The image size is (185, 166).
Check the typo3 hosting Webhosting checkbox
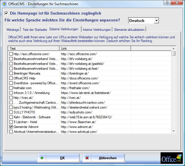click(11, 107)
